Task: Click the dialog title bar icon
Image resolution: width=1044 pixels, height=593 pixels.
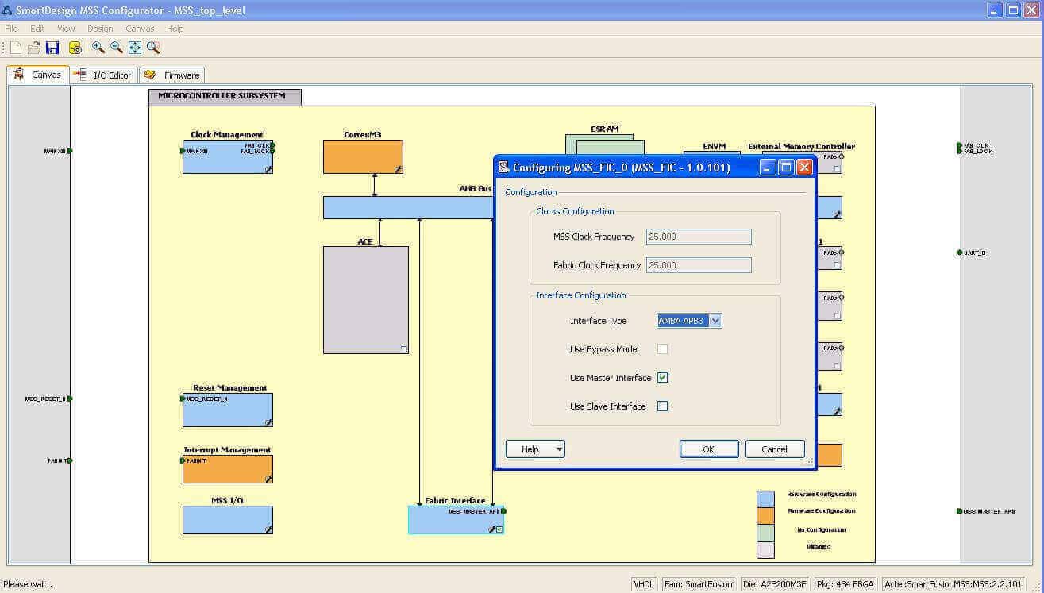Action: point(503,167)
